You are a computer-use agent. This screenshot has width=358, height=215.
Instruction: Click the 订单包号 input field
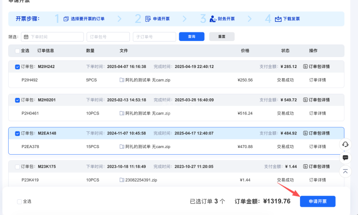click(108, 37)
